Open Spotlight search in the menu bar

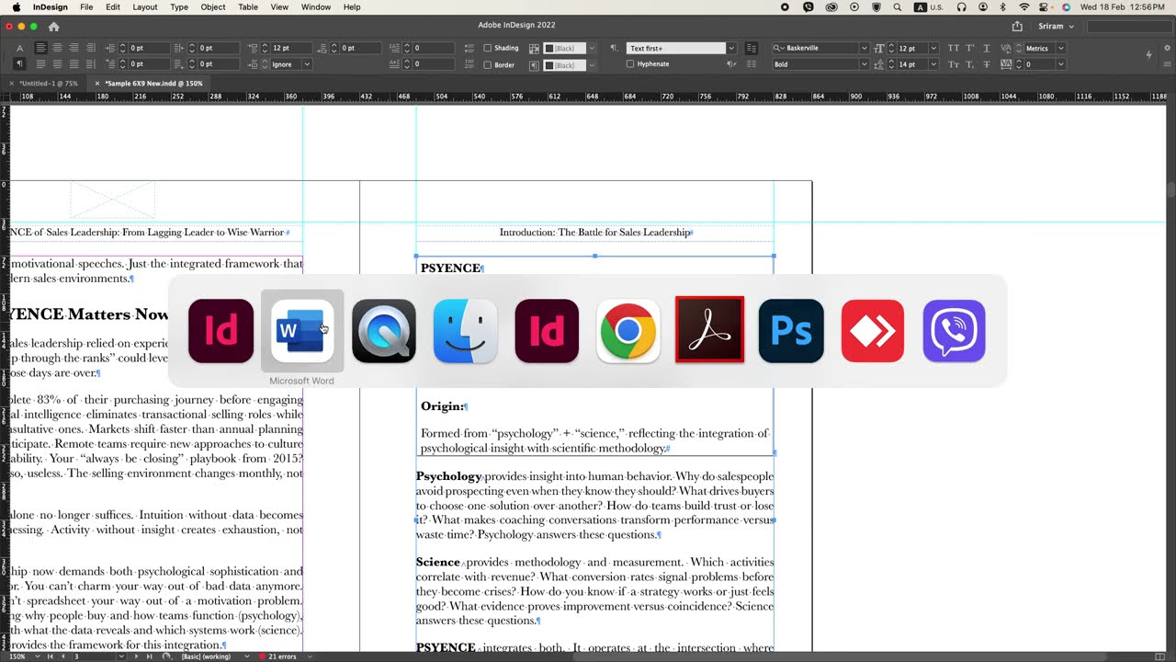point(898,6)
